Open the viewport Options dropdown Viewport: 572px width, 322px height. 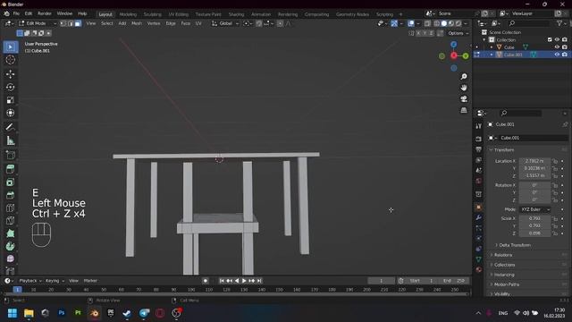click(458, 33)
